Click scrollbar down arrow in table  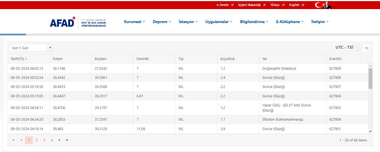pos(370,131)
